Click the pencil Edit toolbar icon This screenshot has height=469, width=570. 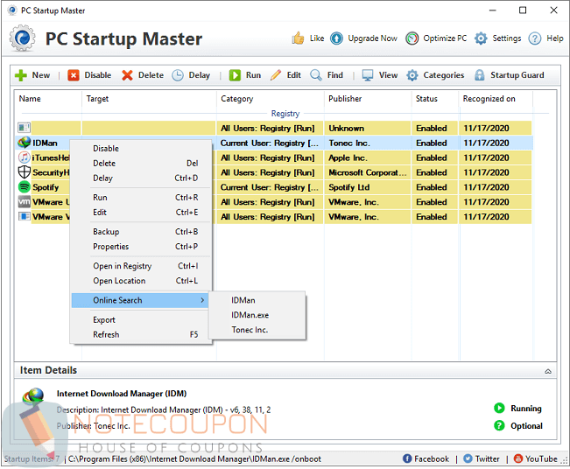coord(276,75)
